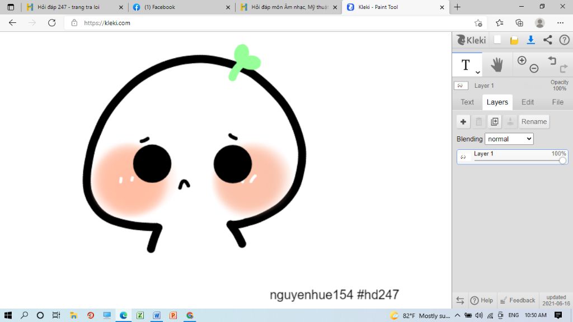The width and height of the screenshot is (573, 322).
Task: Open browser Collections
Action: (x=519, y=23)
